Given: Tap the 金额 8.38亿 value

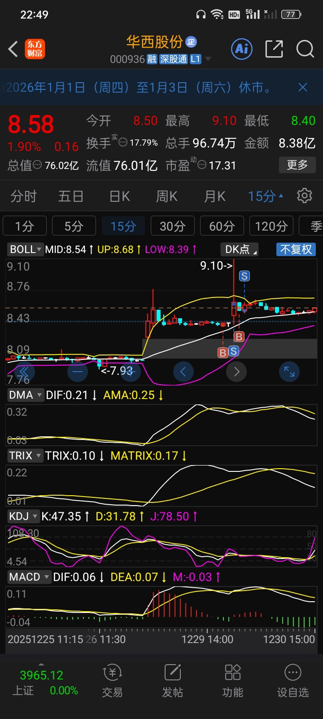Looking at the screenshot, I should tap(297, 143).
